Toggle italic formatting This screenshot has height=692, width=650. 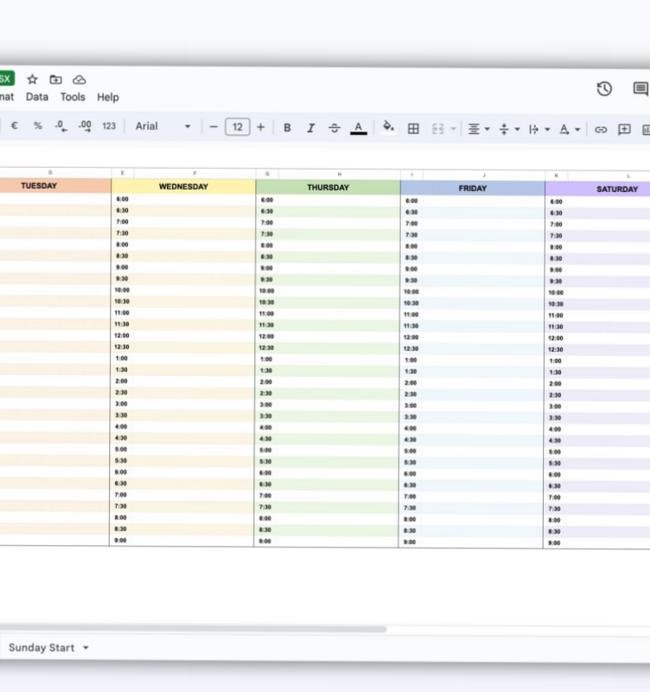pos(311,128)
